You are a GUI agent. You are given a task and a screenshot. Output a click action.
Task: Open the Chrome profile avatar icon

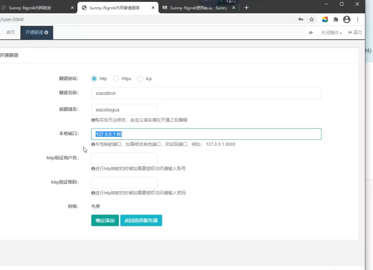(x=346, y=19)
